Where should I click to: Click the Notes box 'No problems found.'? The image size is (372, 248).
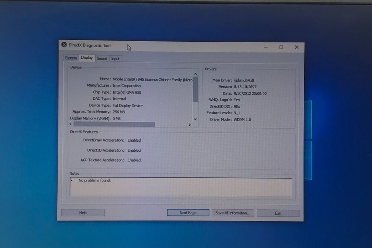181,187
